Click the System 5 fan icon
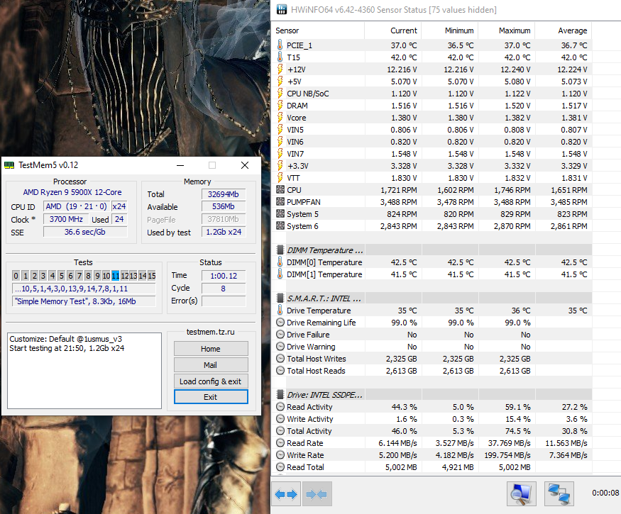This screenshot has height=514, width=621. [280, 214]
